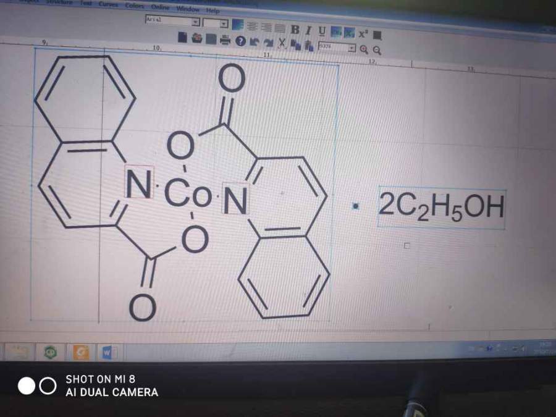Save the current document

click(211, 39)
